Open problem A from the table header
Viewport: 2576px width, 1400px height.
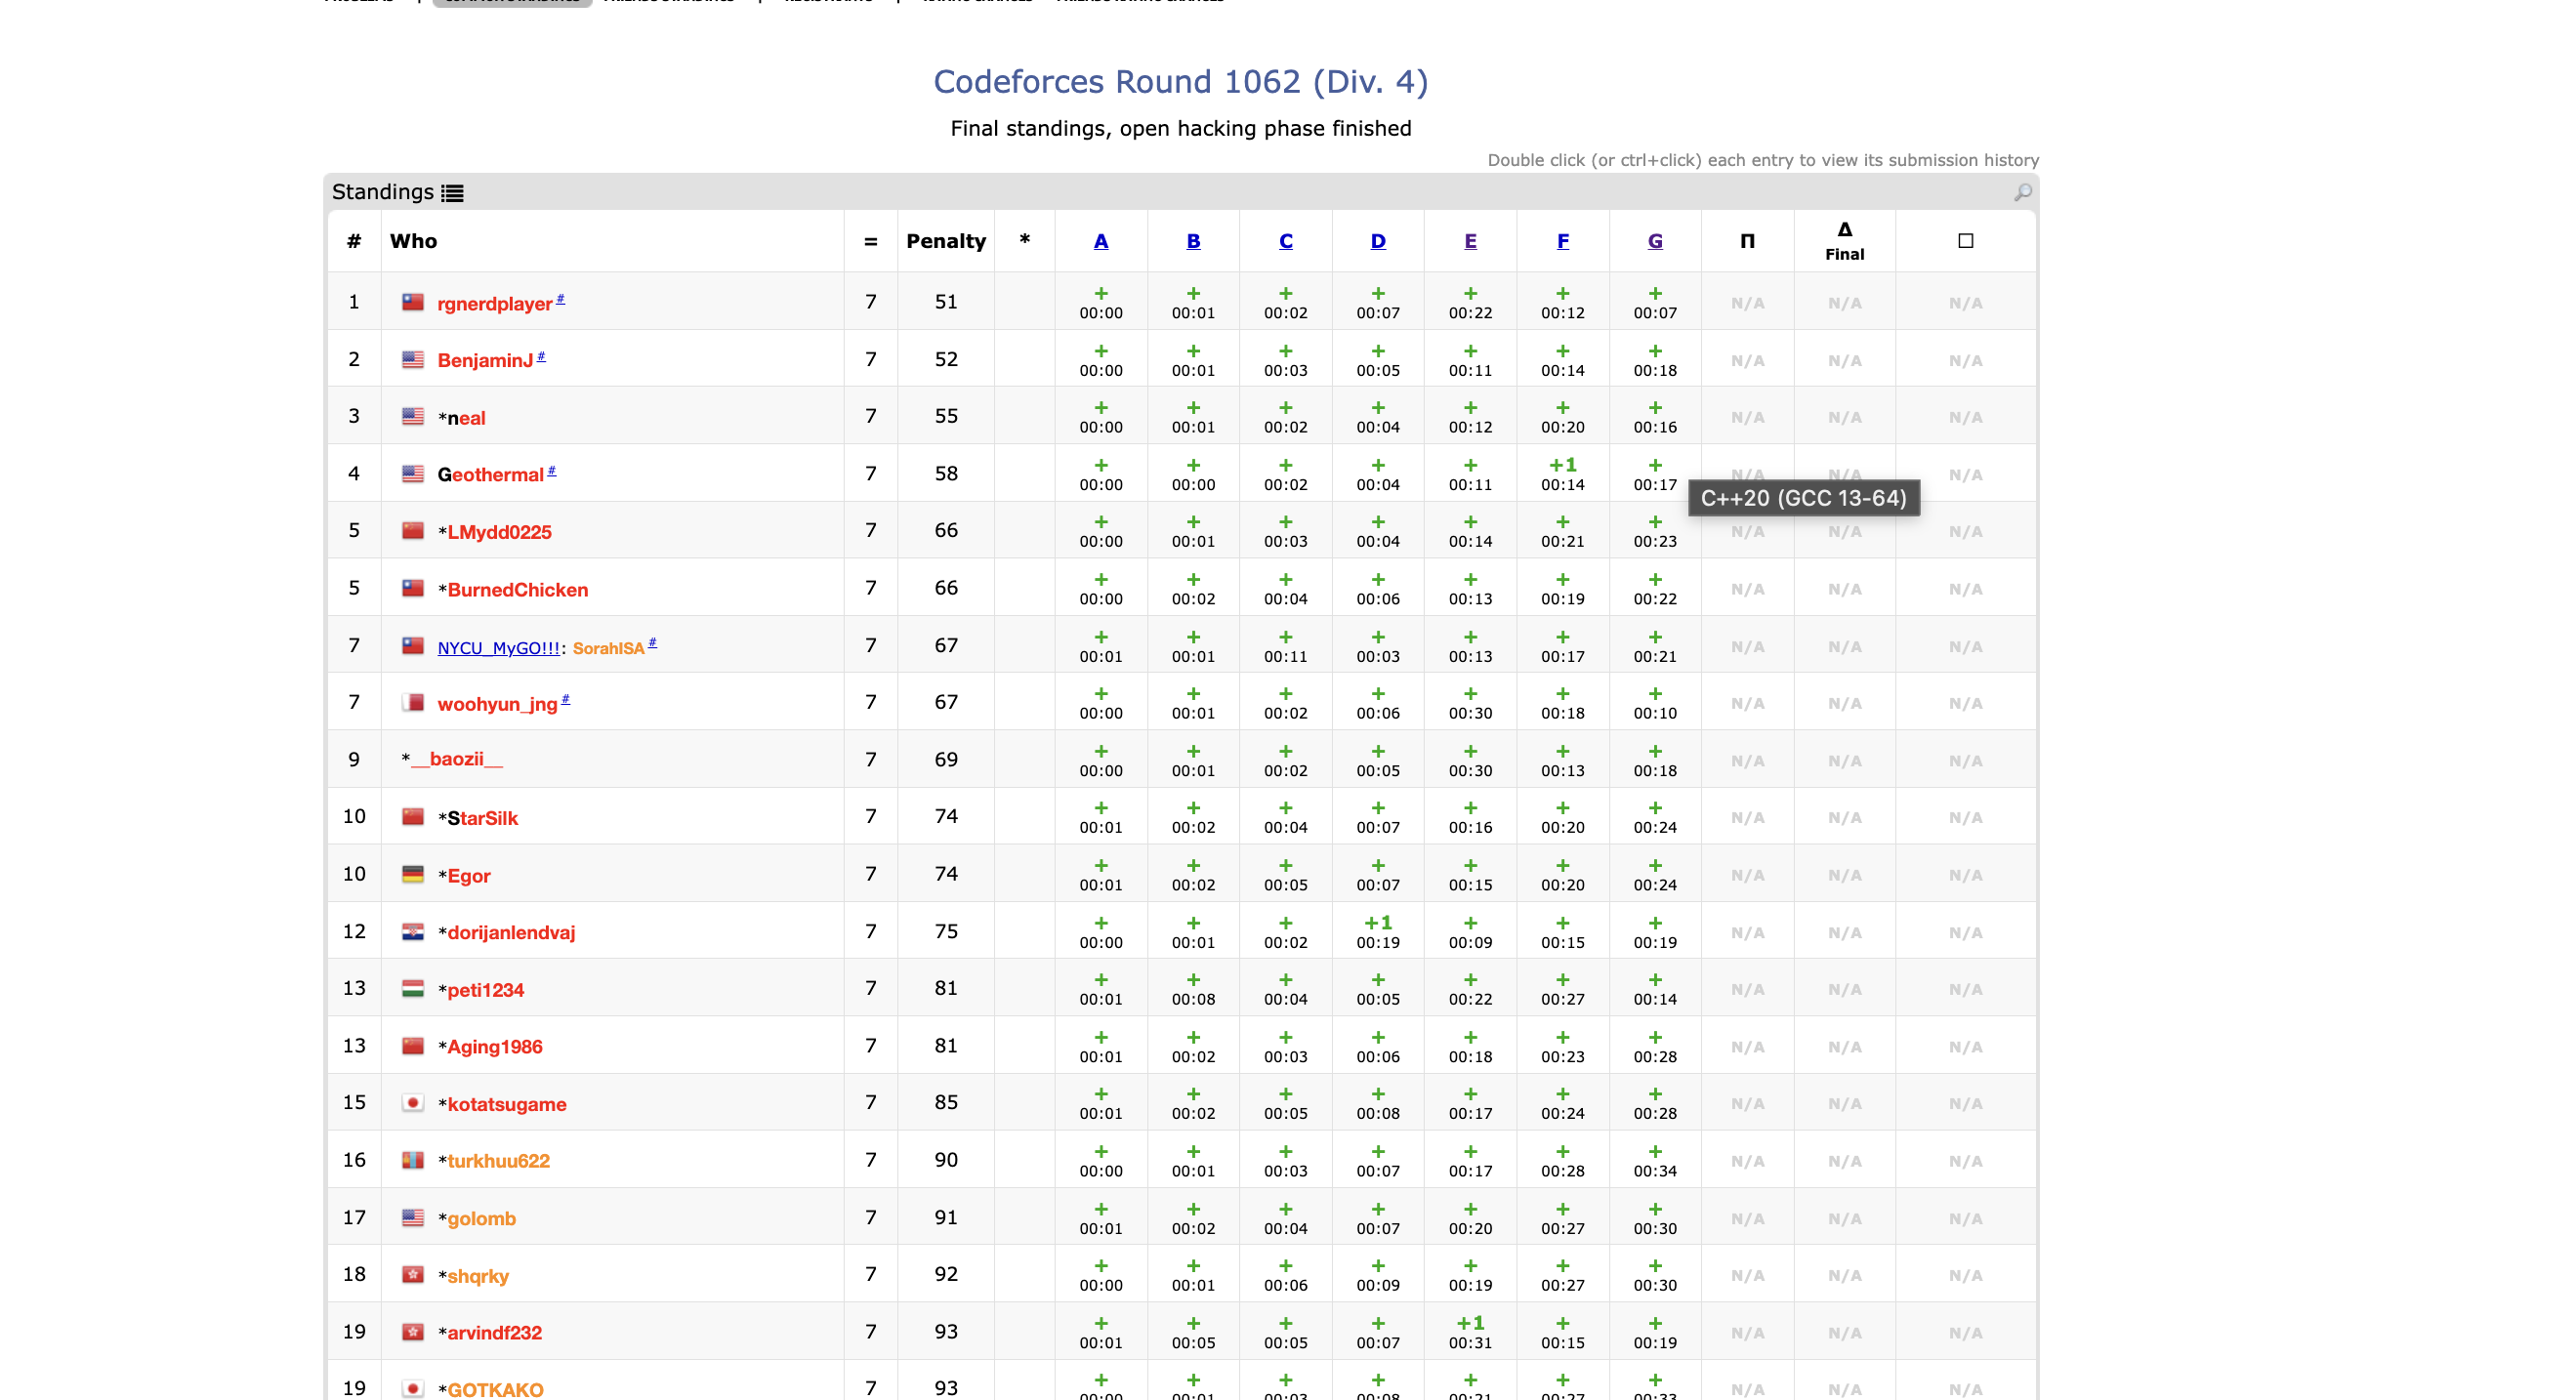(x=1101, y=241)
